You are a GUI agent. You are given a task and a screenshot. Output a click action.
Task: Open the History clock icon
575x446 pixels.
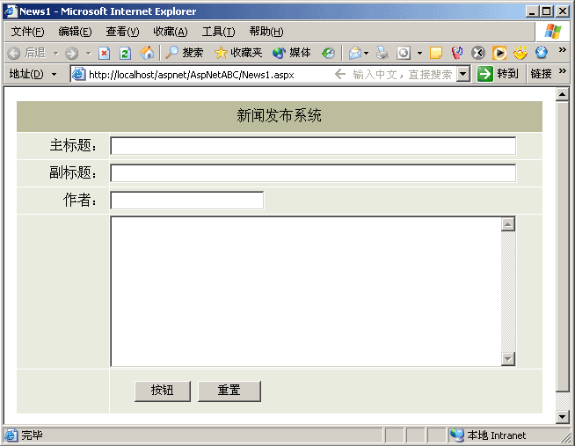point(328,53)
